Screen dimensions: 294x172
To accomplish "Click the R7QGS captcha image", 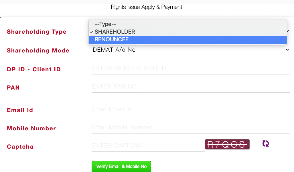I will [x=227, y=144].
